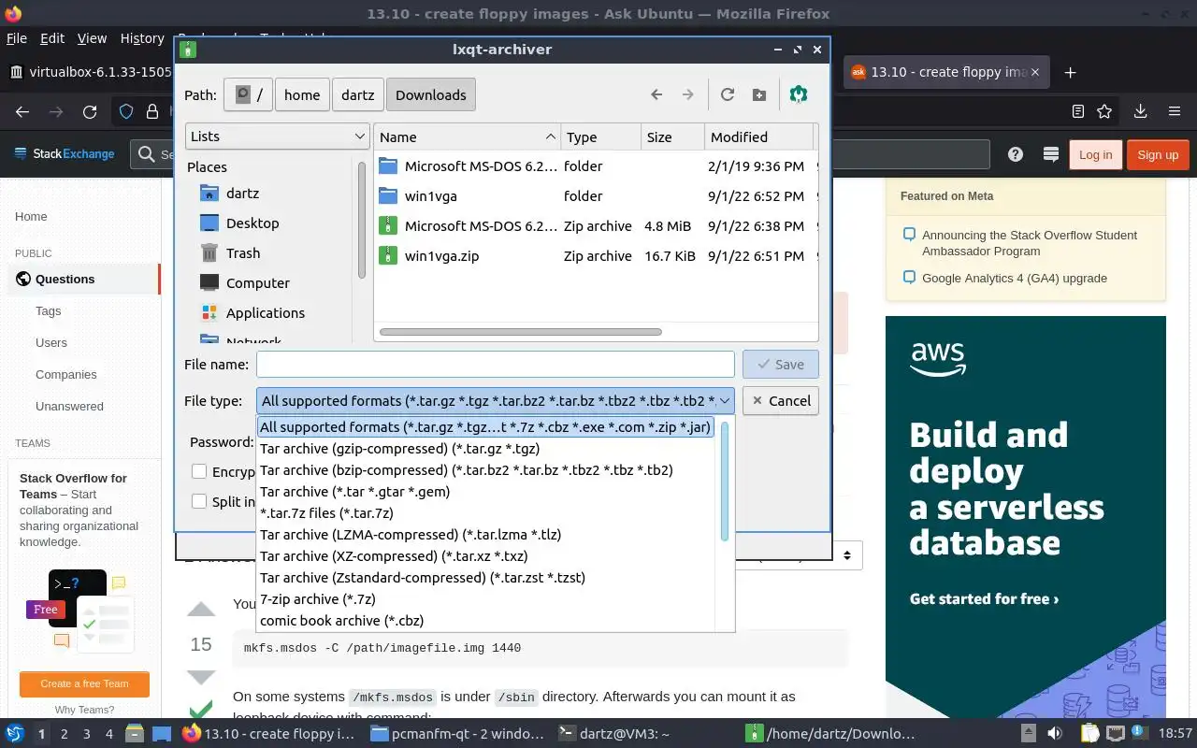Click the Sign up button

pyautogui.click(x=1158, y=154)
